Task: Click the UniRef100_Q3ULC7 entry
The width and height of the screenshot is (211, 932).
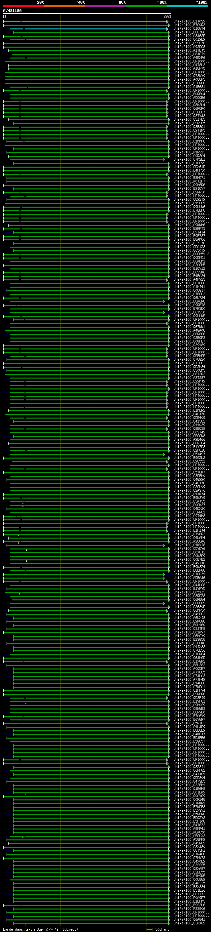Action: click(189, 112)
